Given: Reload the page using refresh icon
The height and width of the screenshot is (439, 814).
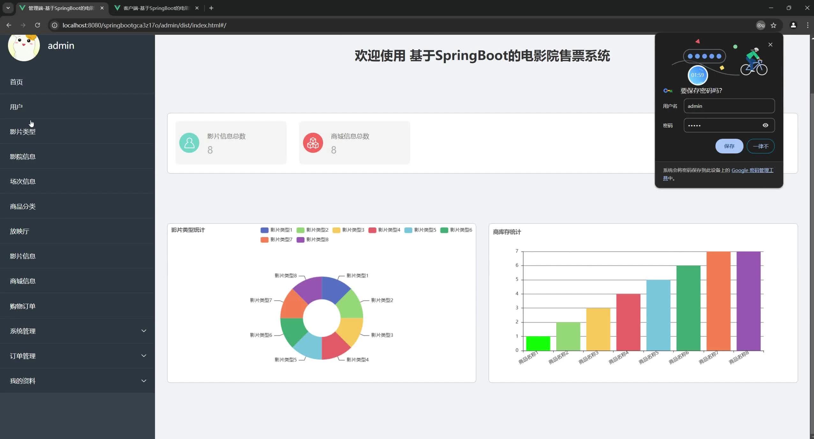Looking at the screenshot, I should pyautogui.click(x=37, y=25).
